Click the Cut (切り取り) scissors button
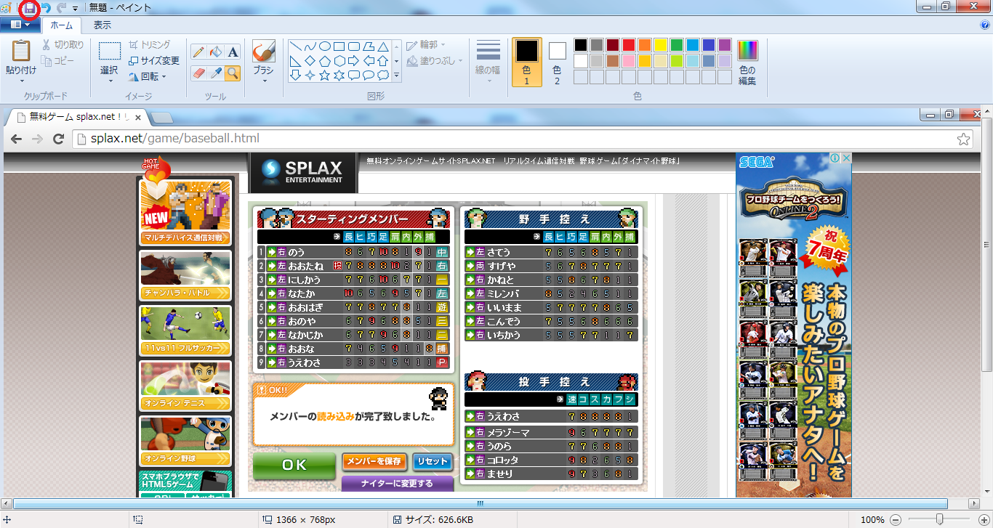 (63, 45)
